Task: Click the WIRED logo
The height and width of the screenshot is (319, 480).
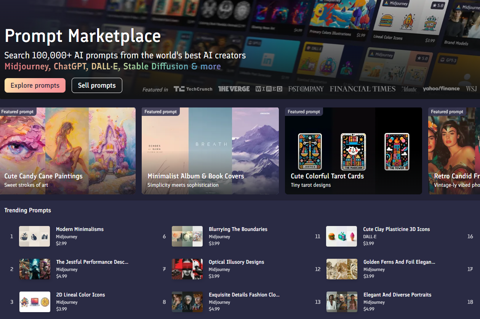Action: pyautogui.click(x=269, y=89)
